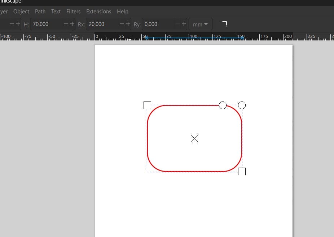334x237 pixels.
Task: Click the H height input field
Action: 47,24
